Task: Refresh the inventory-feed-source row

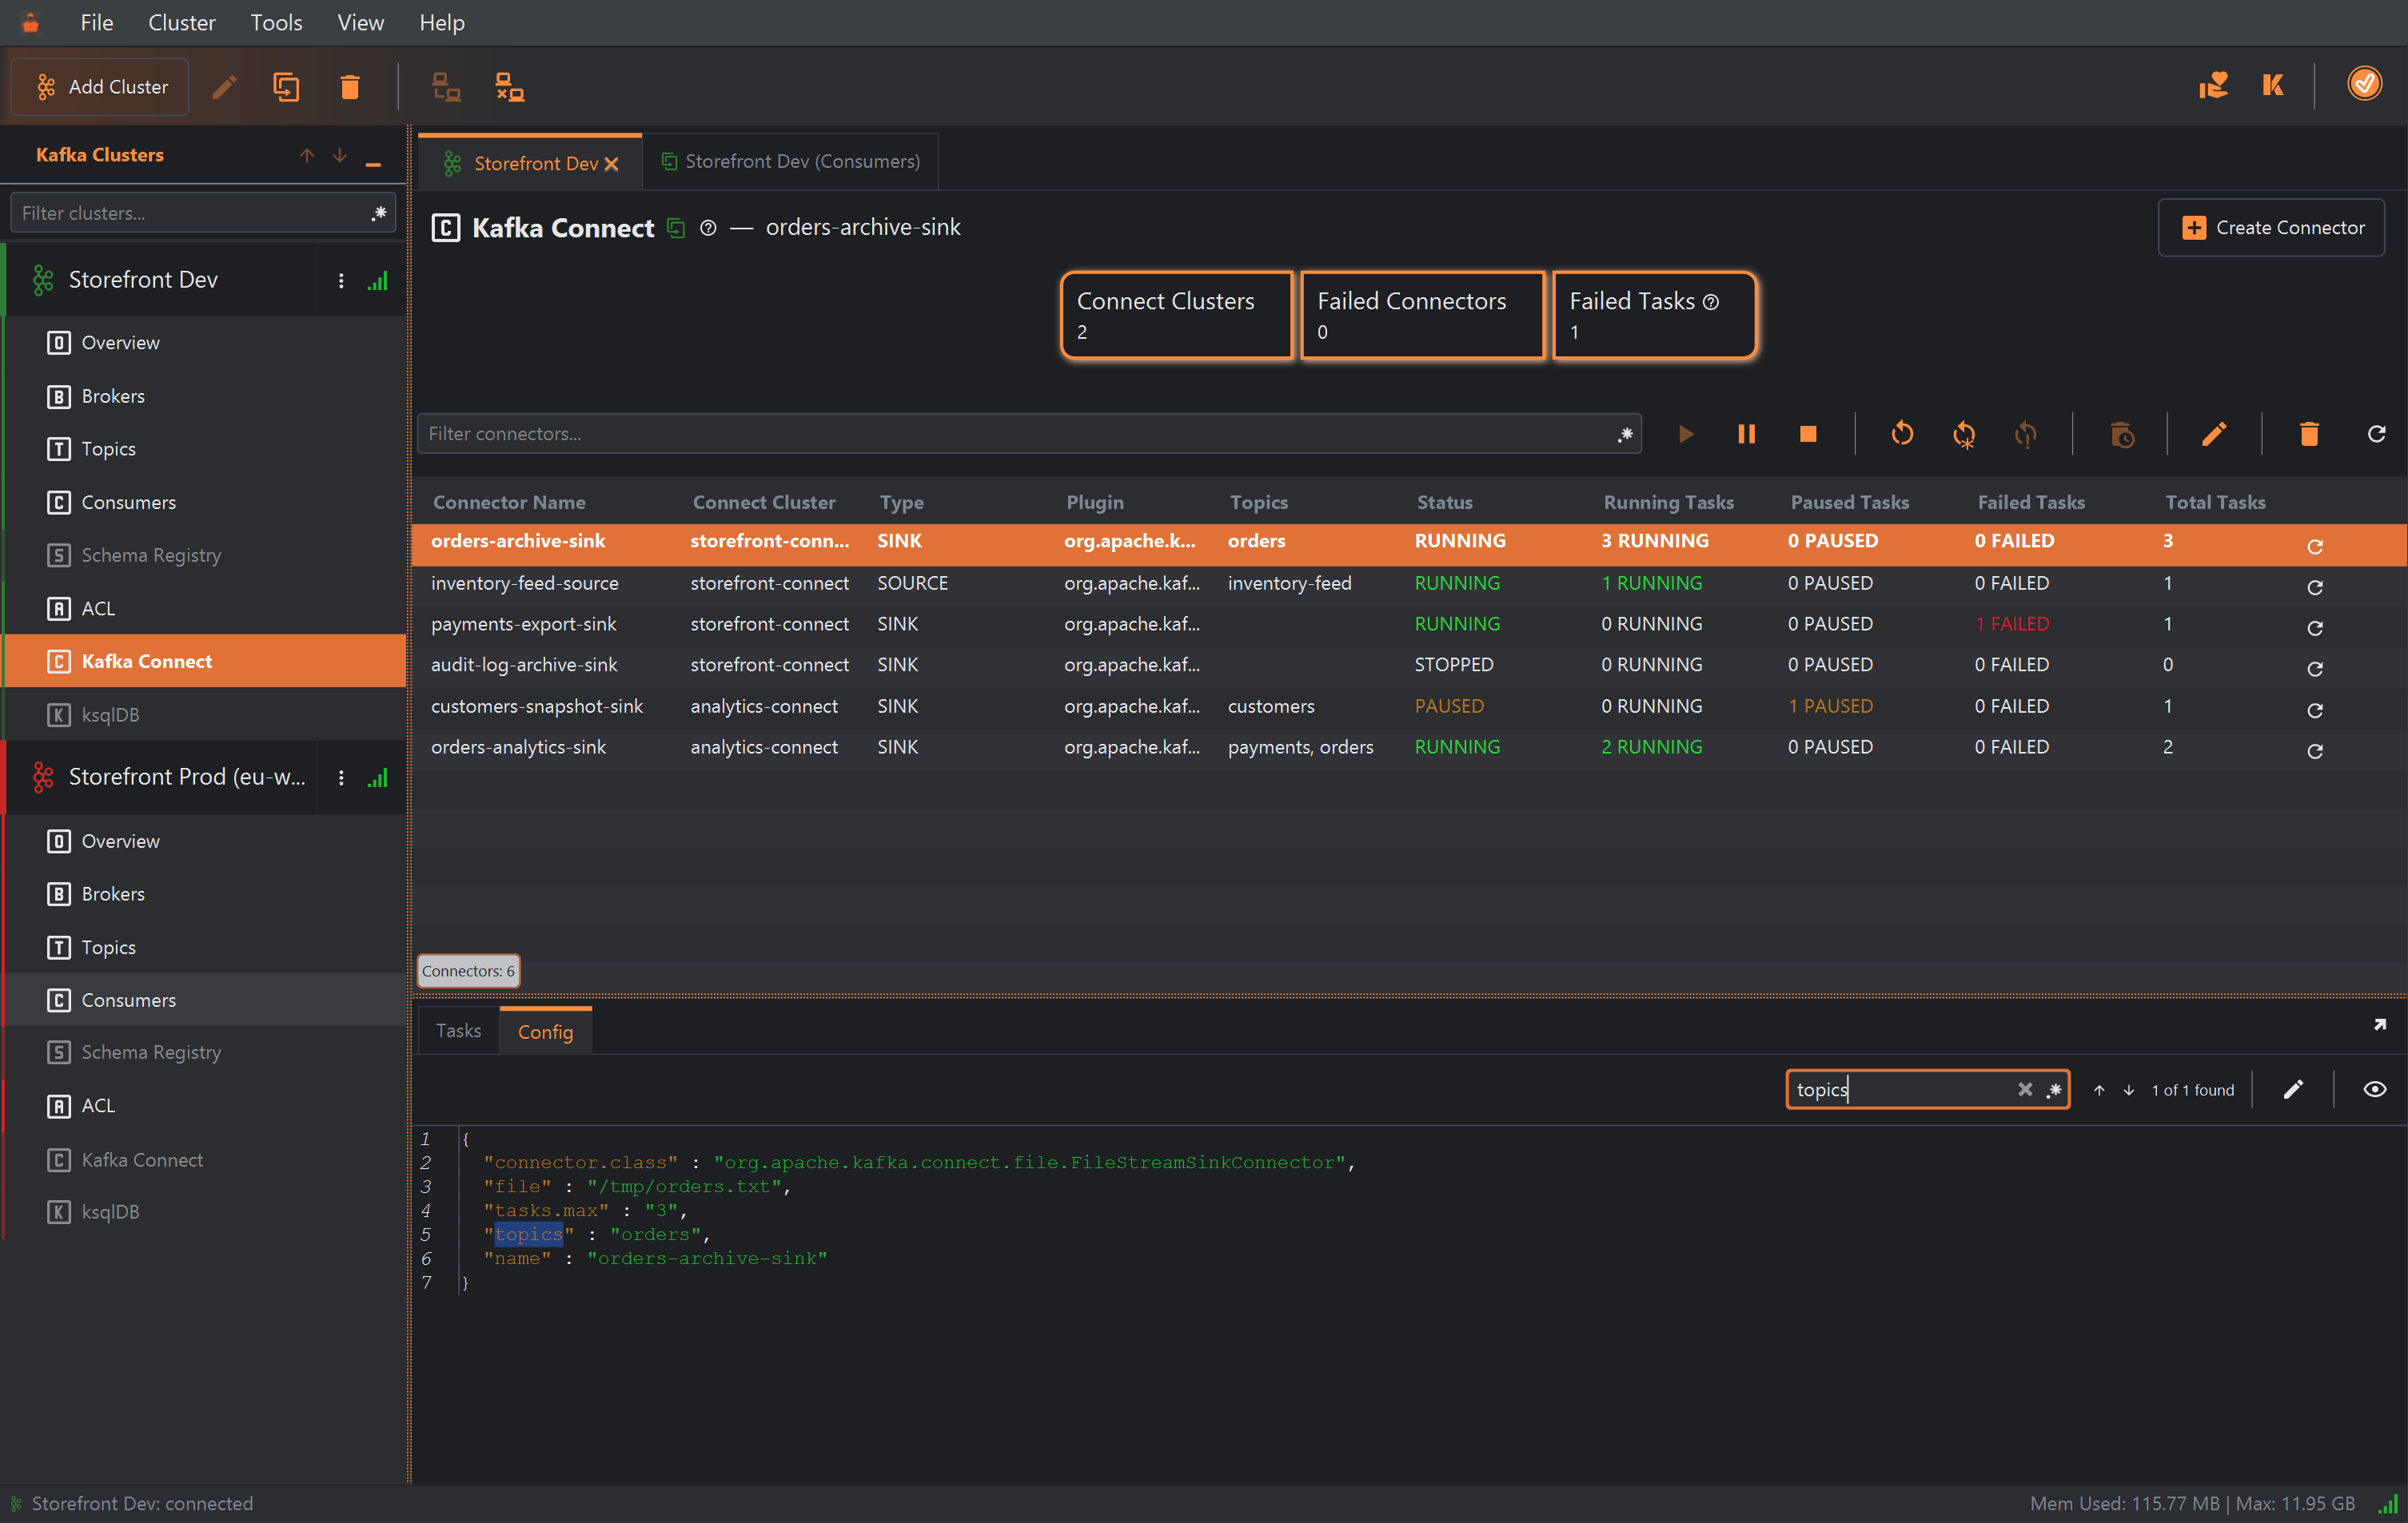Action: 2314,587
